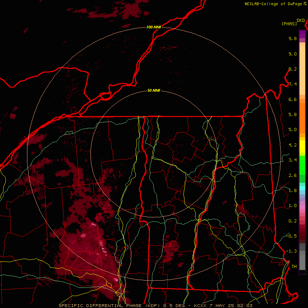Click the 9.8 value on color scale
This screenshot has width=308, height=308.
(293, 38)
